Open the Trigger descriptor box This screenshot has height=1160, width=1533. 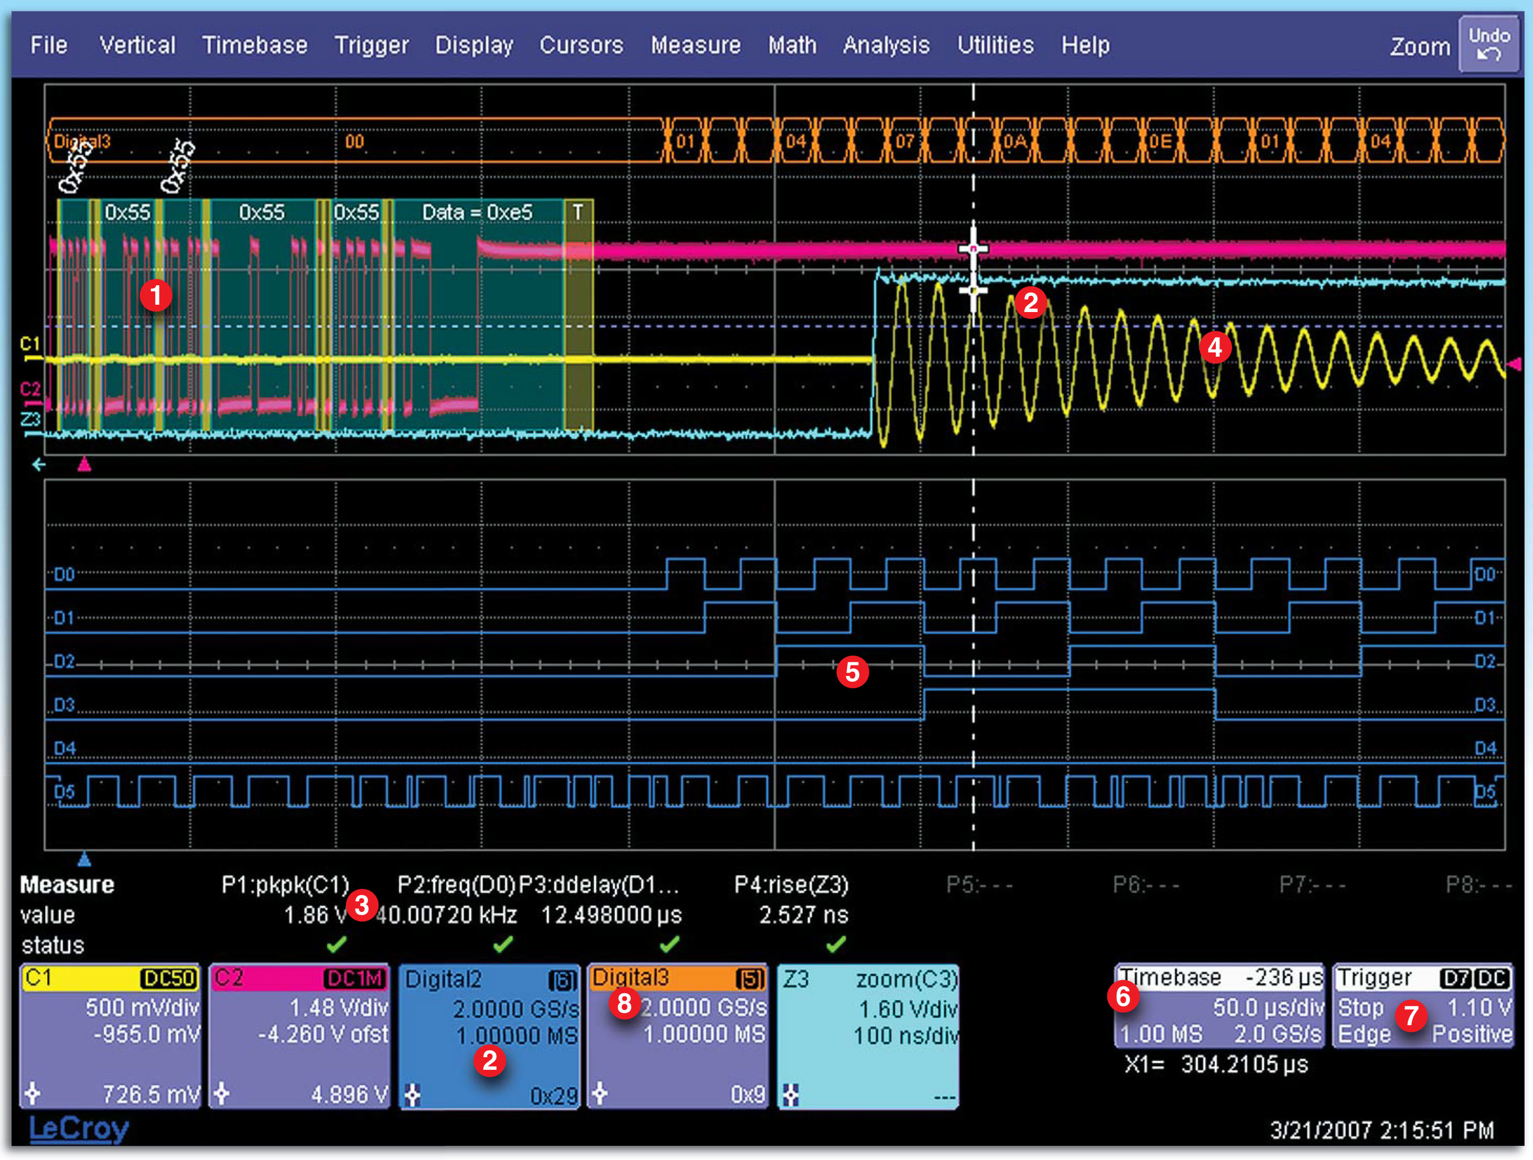tap(1423, 1005)
